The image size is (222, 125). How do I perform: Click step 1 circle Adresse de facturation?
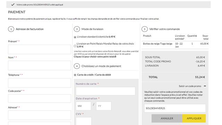tap(11, 29)
